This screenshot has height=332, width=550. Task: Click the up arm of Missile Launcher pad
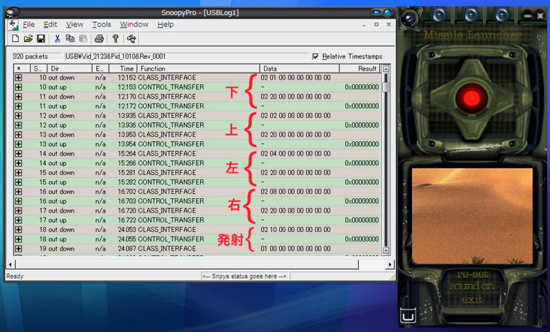click(472, 72)
